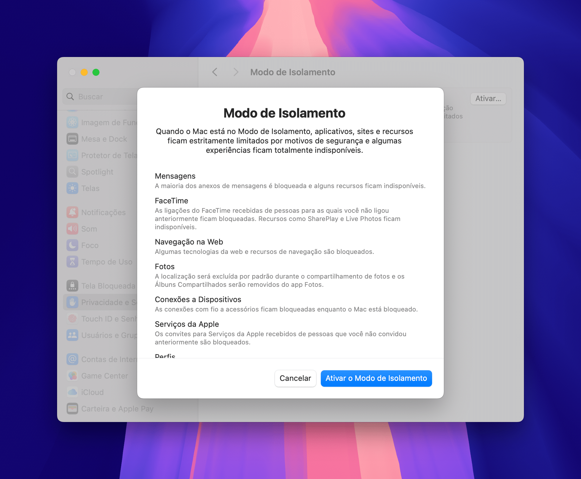Click the Imagem de Fundo sidebar icon

(72, 122)
